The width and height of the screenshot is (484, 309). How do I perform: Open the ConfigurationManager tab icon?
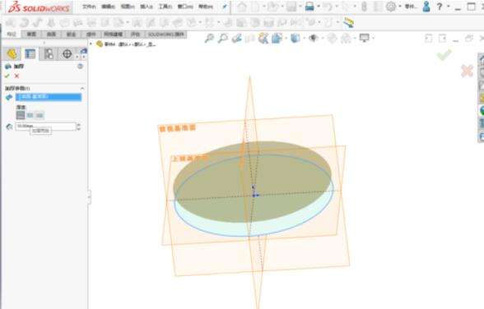pos(49,54)
